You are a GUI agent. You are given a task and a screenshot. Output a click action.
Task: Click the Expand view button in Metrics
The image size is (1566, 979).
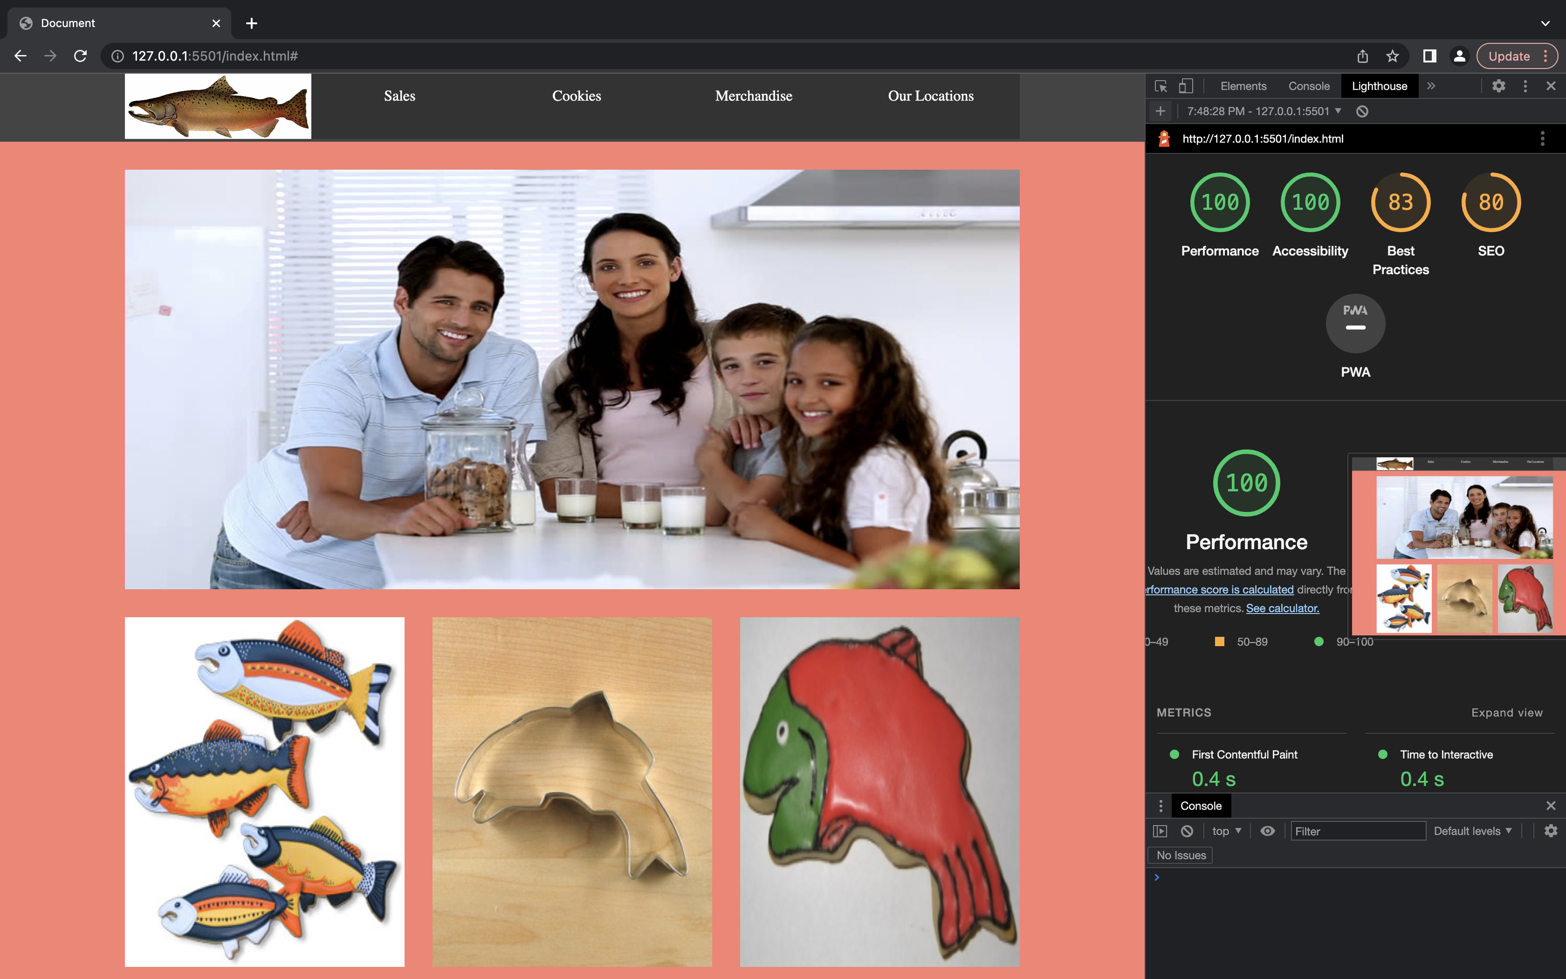pos(1506,712)
